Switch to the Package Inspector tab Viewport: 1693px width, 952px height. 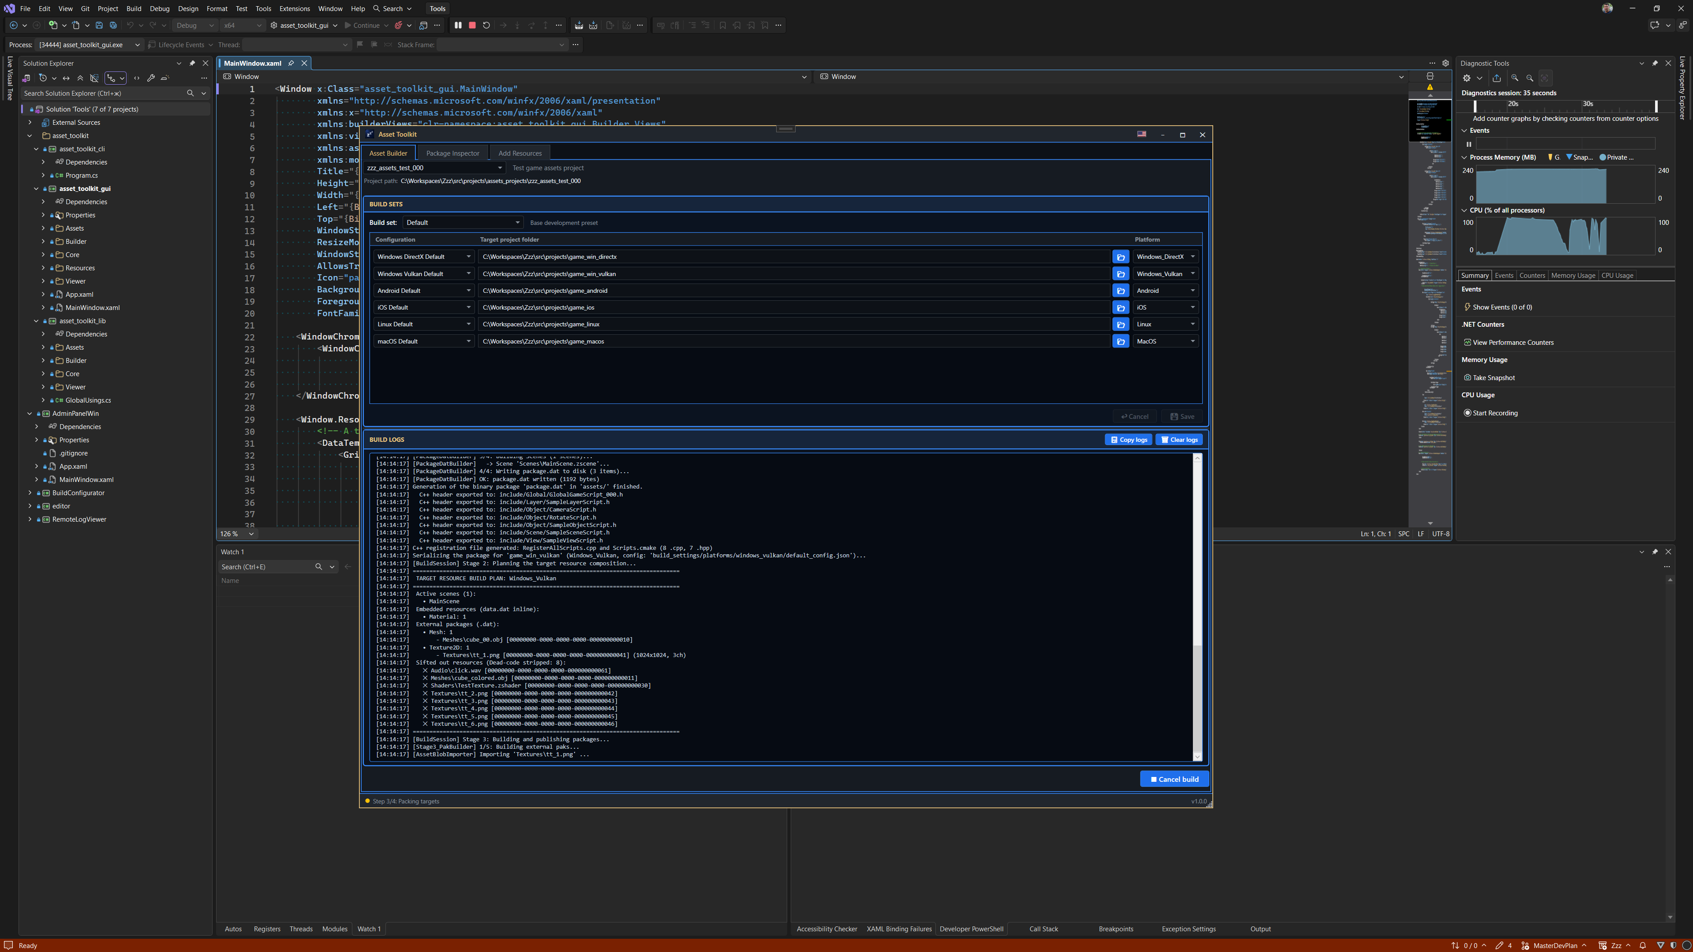tap(452, 153)
